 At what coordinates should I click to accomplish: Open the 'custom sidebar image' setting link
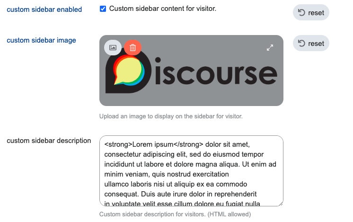click(x=41, y=40)
